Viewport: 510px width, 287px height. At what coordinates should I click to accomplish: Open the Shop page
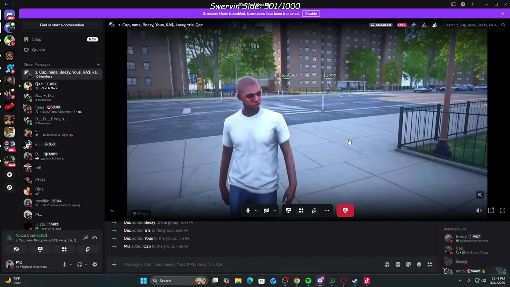point(62,39)
